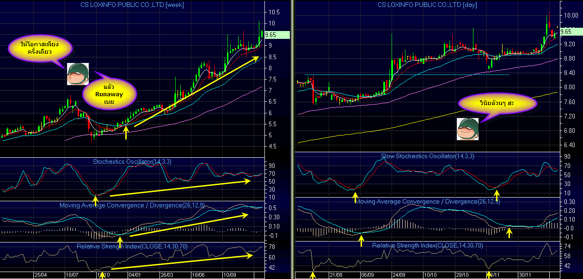Click the 10/10 date on daily time axis
Image resolution: width=583 pixels, height=279 pixels.
430,274
